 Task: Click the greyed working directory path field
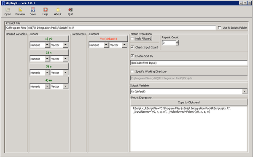(189, 78)
